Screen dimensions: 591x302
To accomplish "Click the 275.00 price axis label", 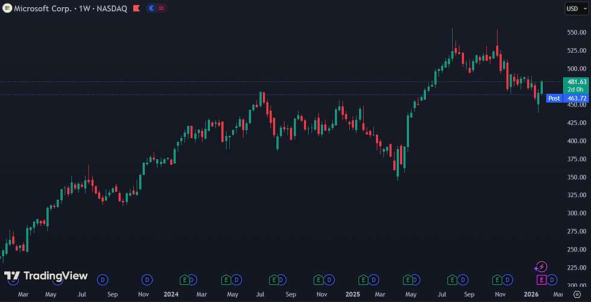I will [577, 231].
